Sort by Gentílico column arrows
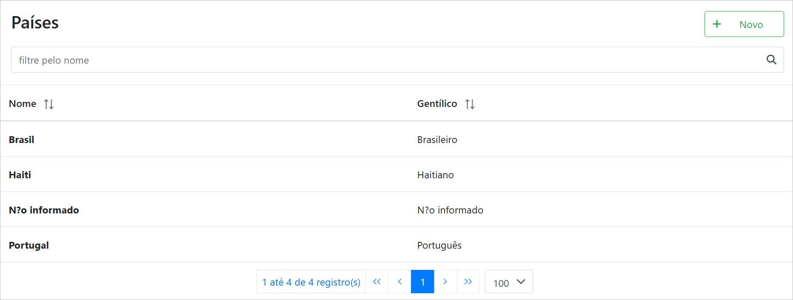Image resolution: width=793 pixels, height=300 pixels. (470, 104)
